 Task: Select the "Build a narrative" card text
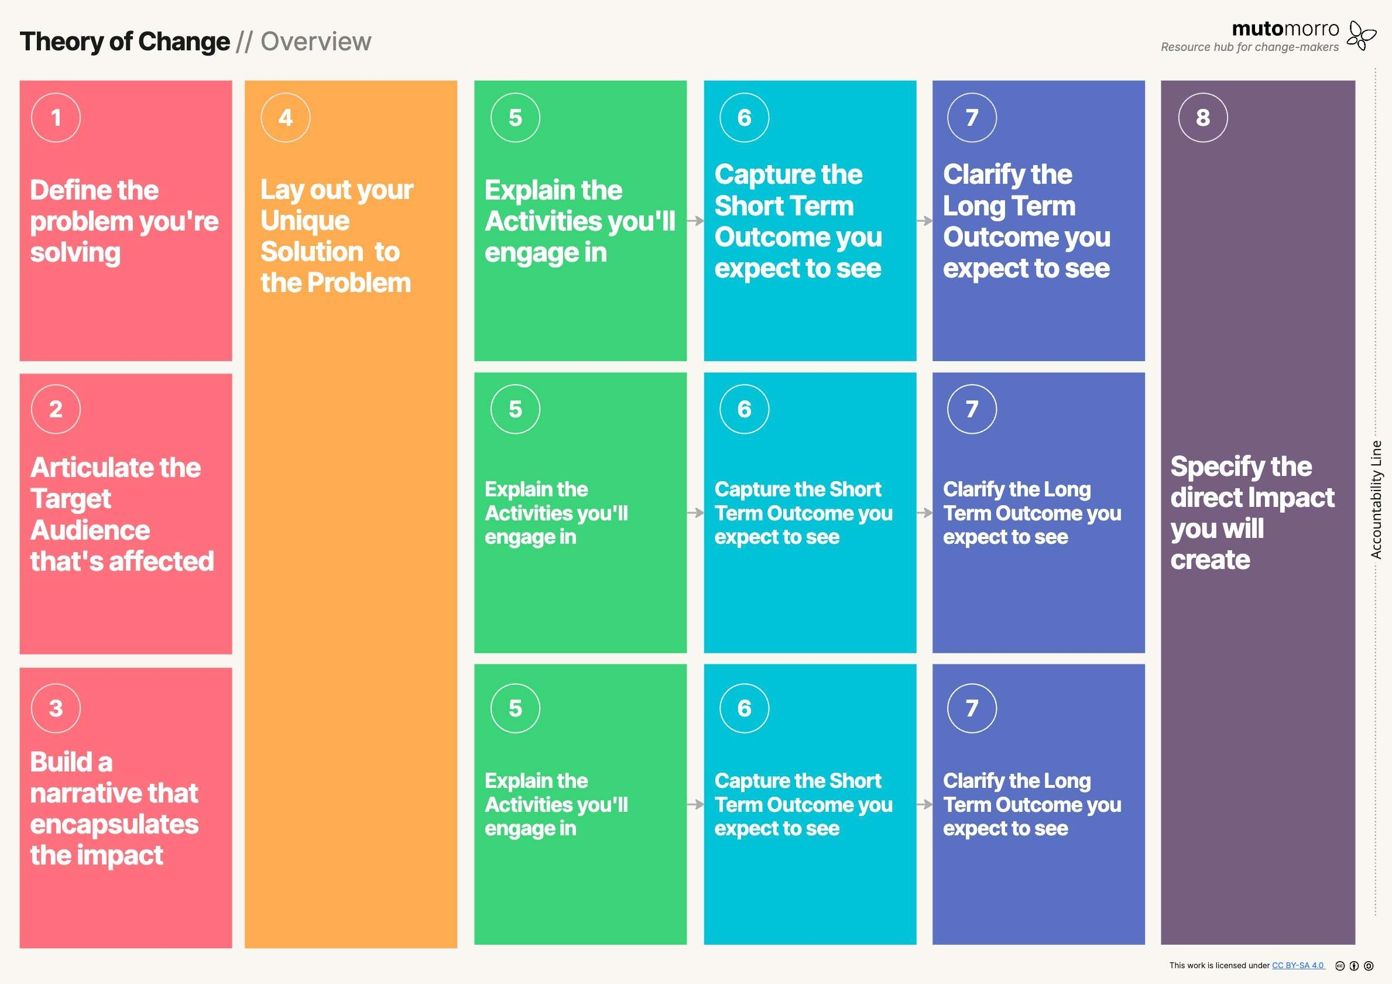tap(114, 808)
